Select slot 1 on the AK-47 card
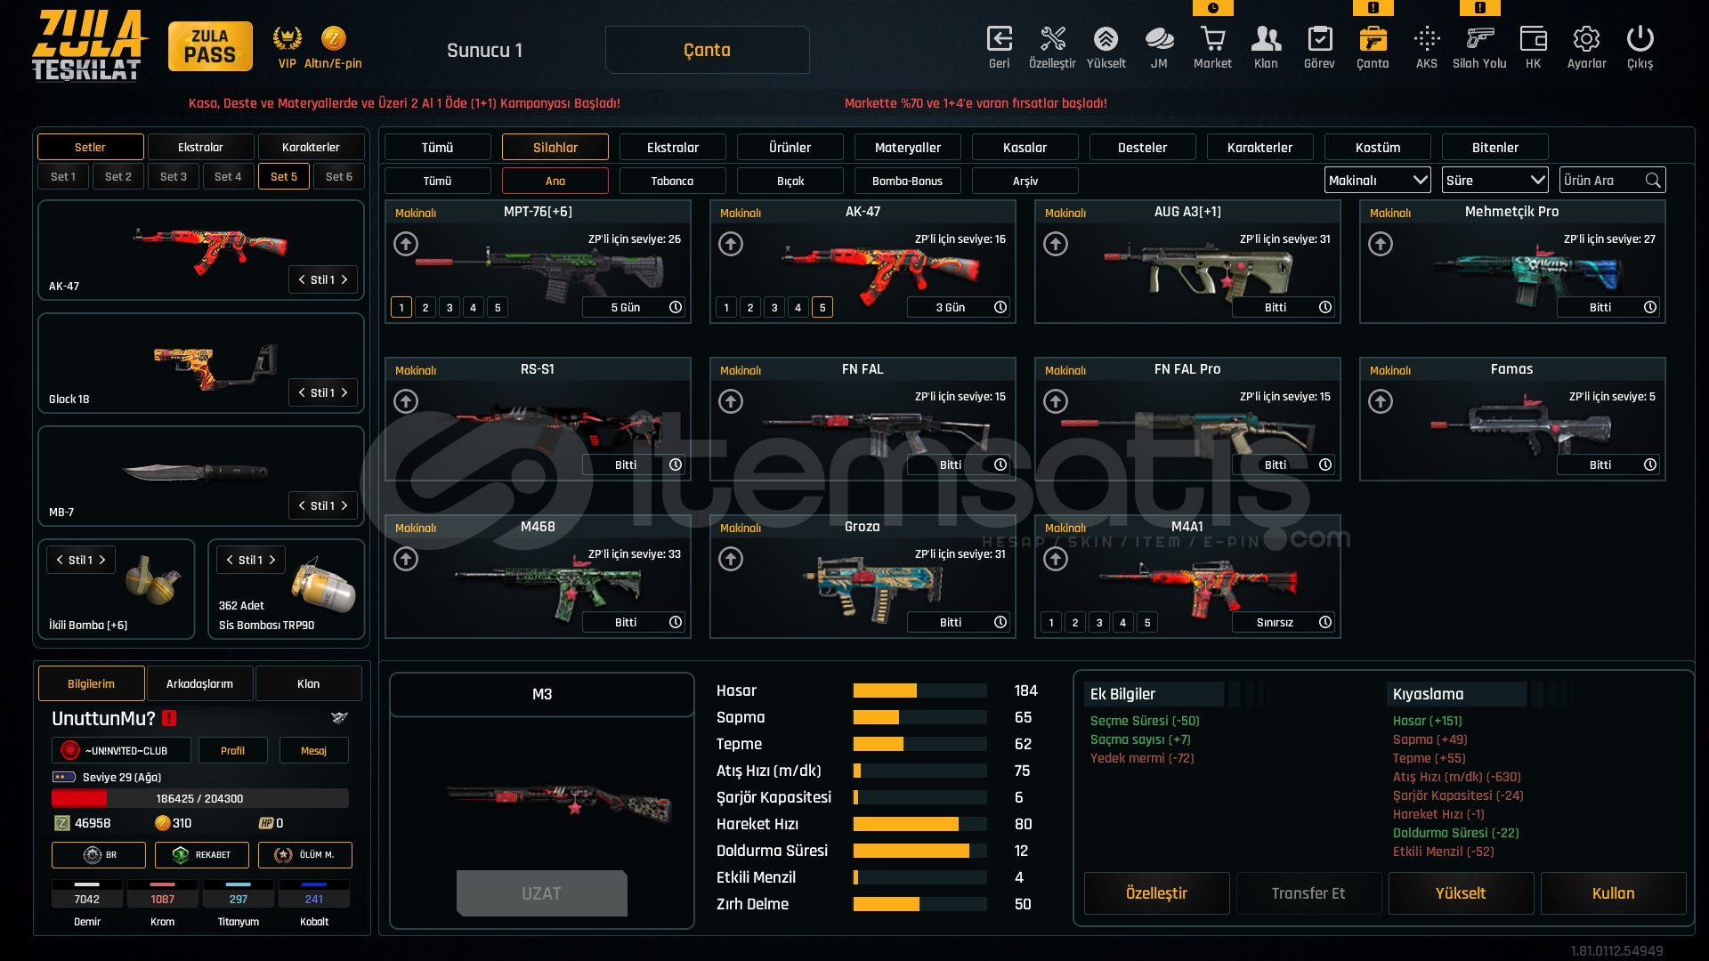 coord(726,308)
